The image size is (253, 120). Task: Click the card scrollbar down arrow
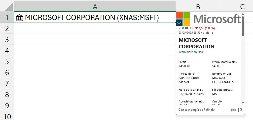point(243,102)
